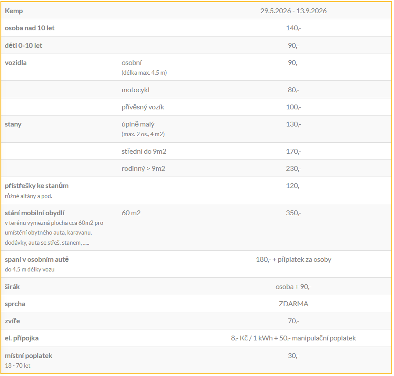
Task: Select the 350,- price for 60 m2 pitch
Action: coord(293,213)
